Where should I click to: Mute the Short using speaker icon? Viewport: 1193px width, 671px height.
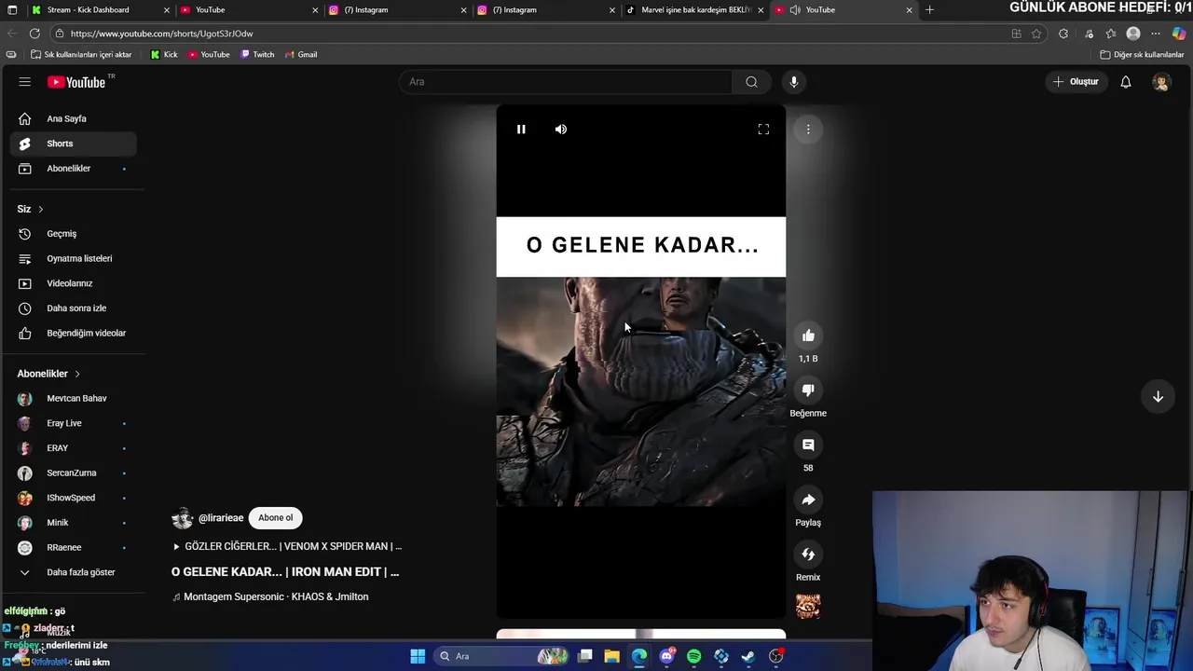click(561, 130)
